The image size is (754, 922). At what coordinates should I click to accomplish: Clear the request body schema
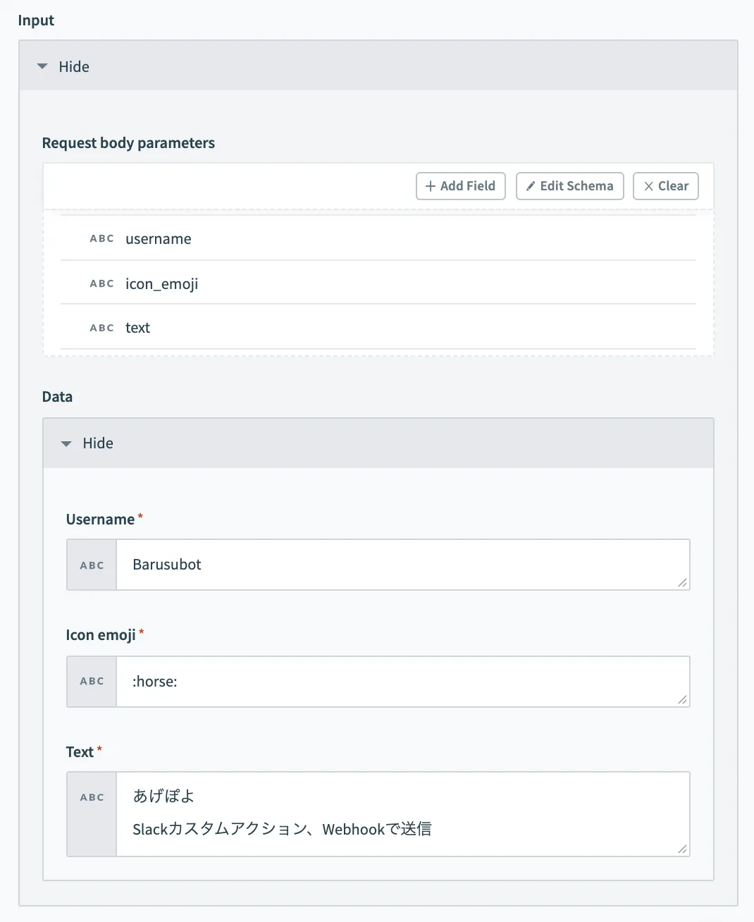pos(665,186)
